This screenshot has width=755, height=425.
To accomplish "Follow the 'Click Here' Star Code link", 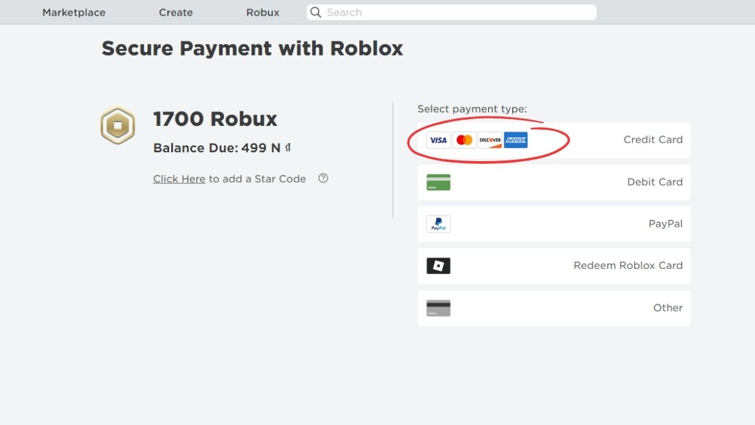I will (x=179, y=179).
